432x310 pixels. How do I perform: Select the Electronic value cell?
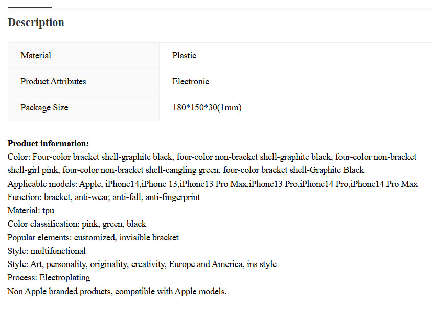(191, 81)
